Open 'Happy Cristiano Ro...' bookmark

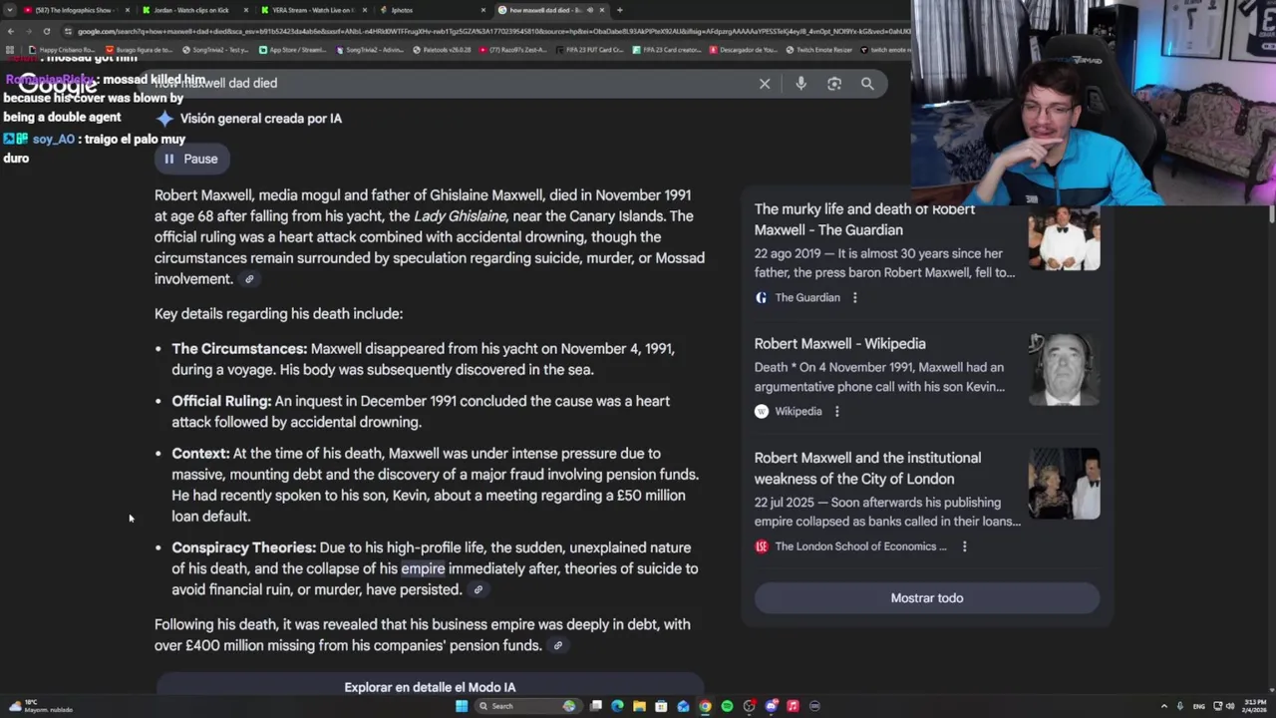(x=63, y=50)
